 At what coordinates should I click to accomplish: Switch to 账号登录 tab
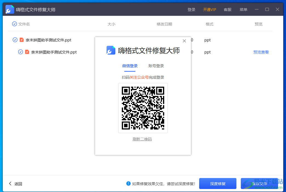[x=156, y=66]
